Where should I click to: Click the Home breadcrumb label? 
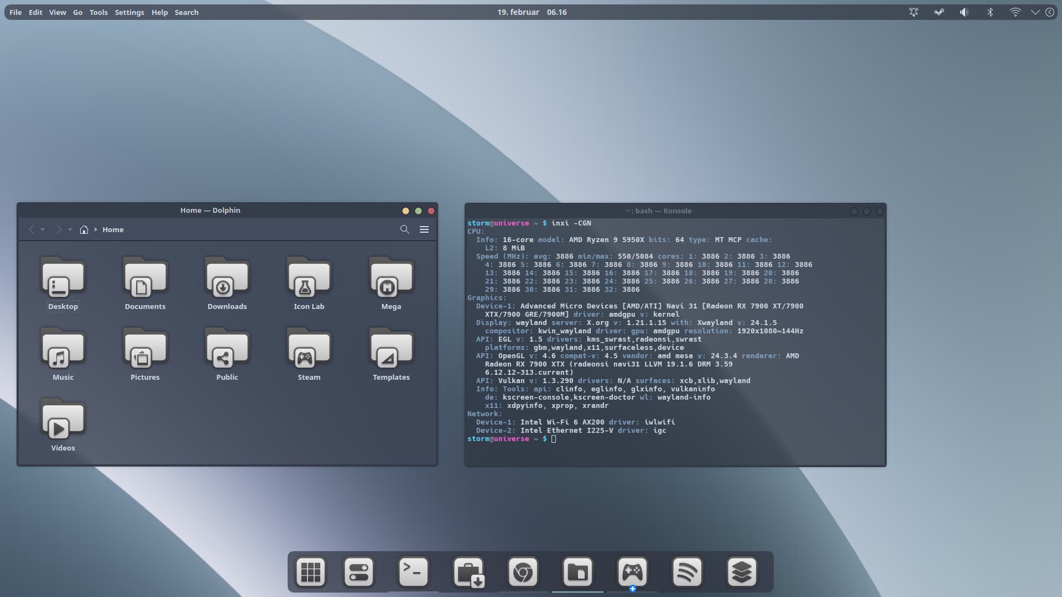[113, 229]
